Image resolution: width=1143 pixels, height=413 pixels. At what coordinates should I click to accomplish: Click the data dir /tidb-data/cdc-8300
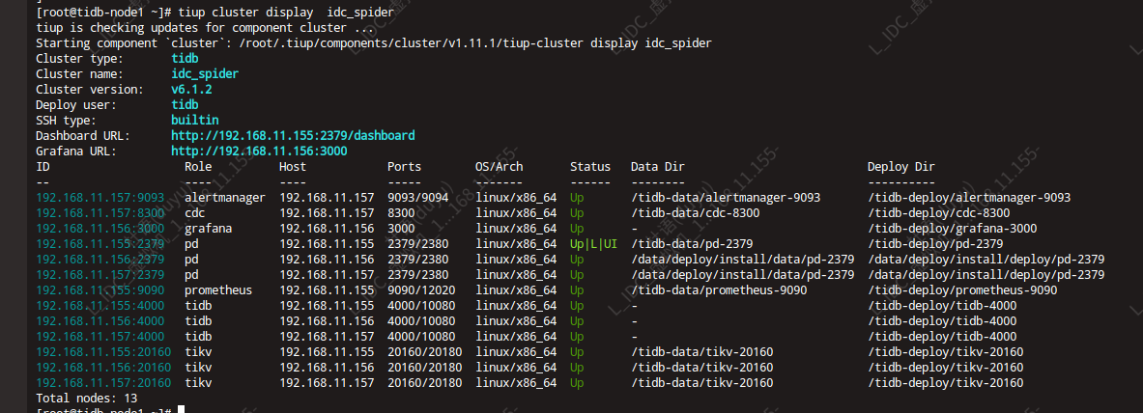[x=696, y=212]
